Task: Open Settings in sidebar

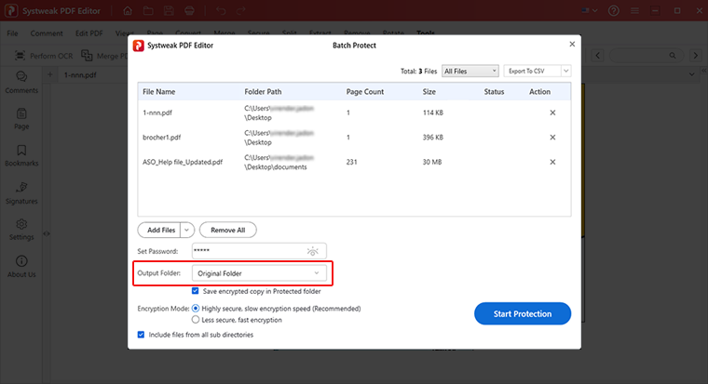Action: click(x=21, y=230)
